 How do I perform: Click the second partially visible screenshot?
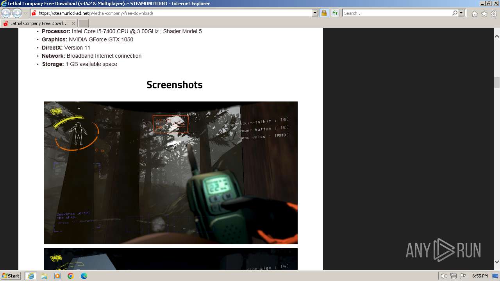coord(171,259)
